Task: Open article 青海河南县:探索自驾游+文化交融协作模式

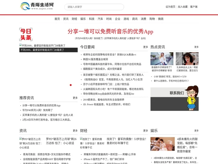Action: point(47,154)
